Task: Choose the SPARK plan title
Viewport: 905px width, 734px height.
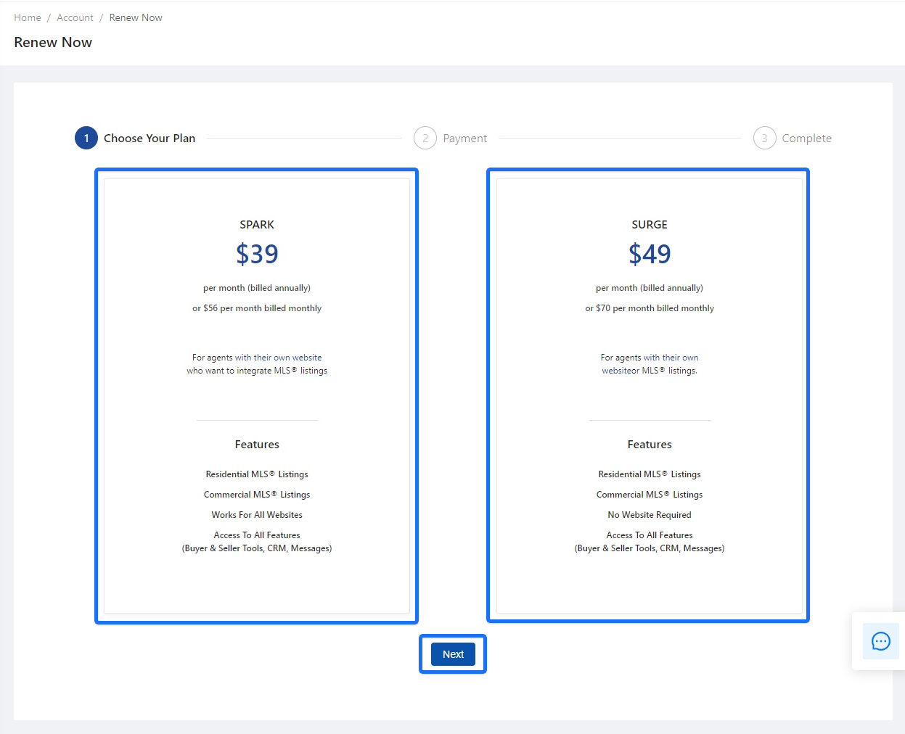Action: click(257, 225)
